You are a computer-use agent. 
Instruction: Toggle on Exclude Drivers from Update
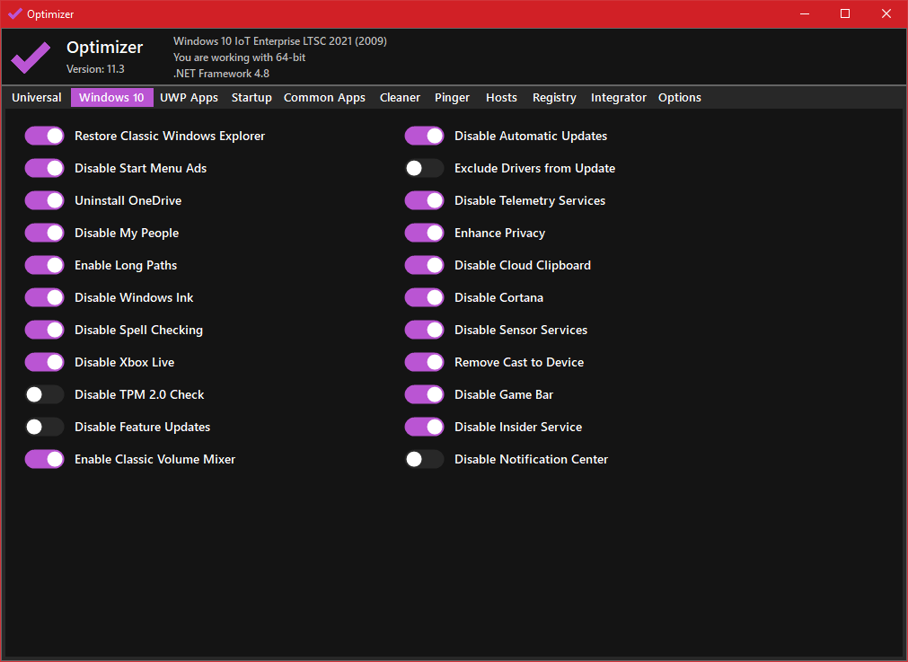(424, 168)
